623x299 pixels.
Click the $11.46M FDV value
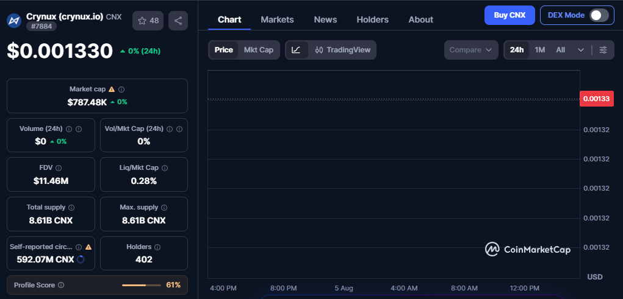(51, 181)
